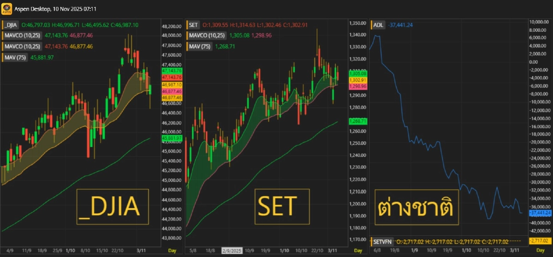
Task: Click the highlighted 2/9/2025 date marker
Action: coord(231,251)
